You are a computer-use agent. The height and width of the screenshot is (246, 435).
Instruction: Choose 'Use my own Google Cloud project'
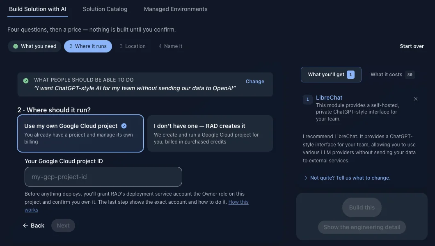coord(80,134)
